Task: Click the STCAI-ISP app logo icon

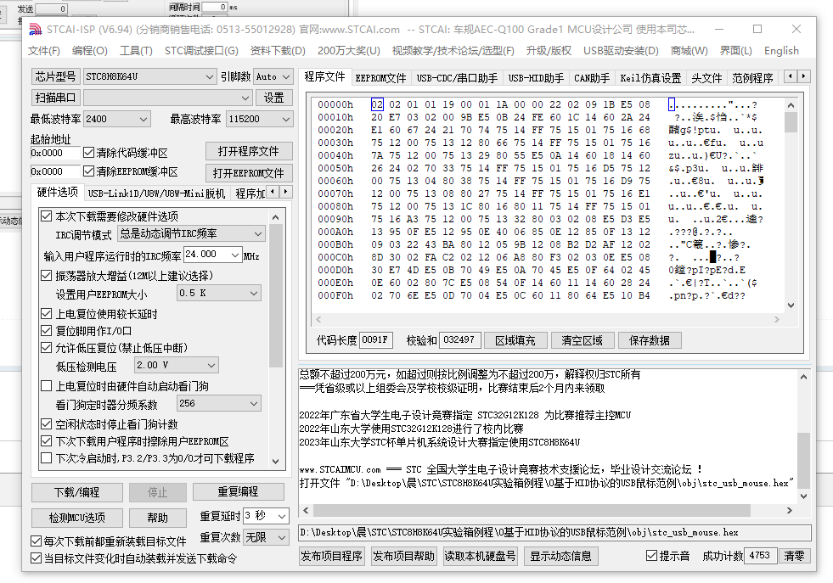Action: click(36, 29)
